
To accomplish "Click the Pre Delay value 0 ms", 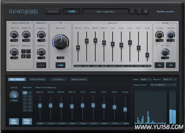I will click(x=159, y=41).
